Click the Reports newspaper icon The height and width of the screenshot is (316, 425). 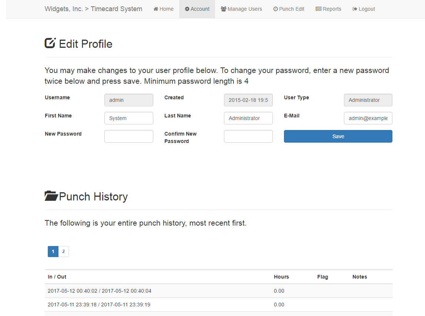click(318, 9)
